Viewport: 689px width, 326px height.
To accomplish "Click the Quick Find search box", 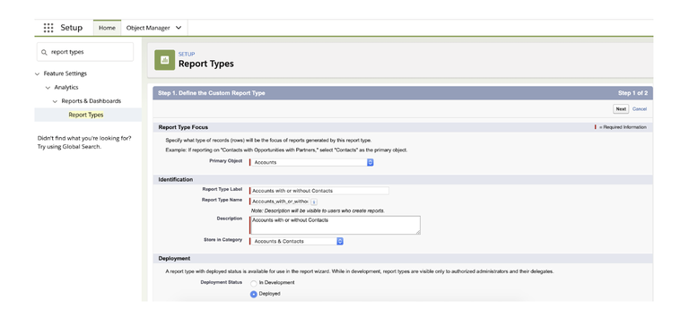I will (85, 52).
